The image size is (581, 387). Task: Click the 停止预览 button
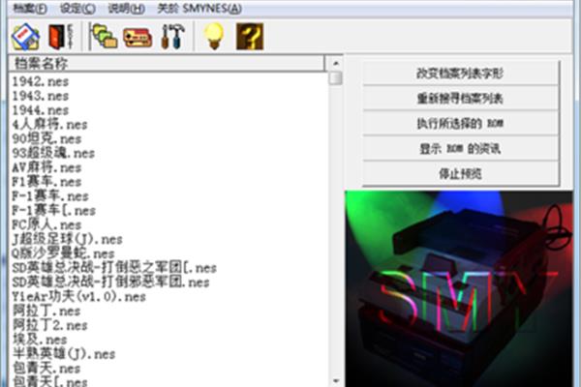460,173
